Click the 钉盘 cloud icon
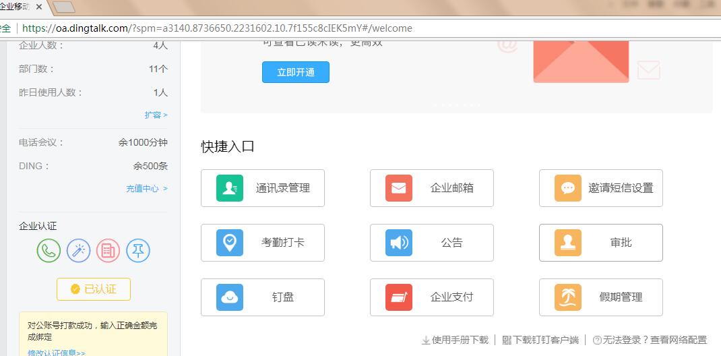Viewport: 721px width, 356px height. pos(230,297)
